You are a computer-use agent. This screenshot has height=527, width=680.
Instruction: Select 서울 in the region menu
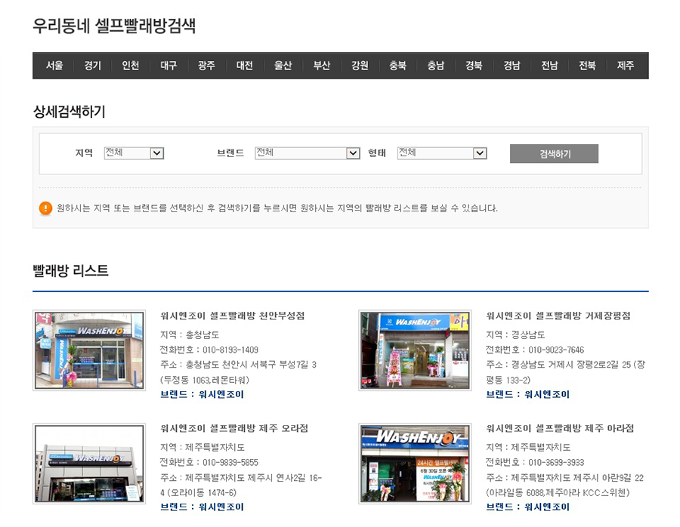pos(54,66)
